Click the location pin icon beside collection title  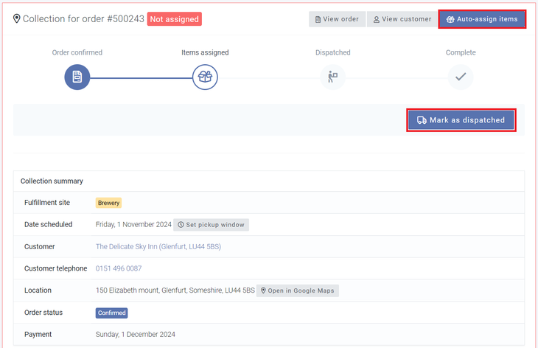17,19
